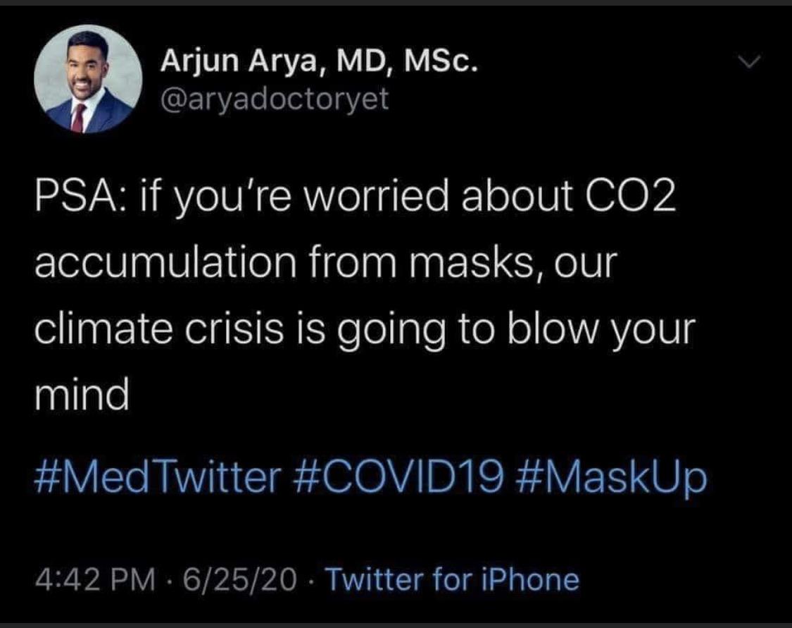This screenshot has width=792, height=628.
Task: Click the @aryadoctoryet handle
Action: pyautogui.click(x=275, y=99)
